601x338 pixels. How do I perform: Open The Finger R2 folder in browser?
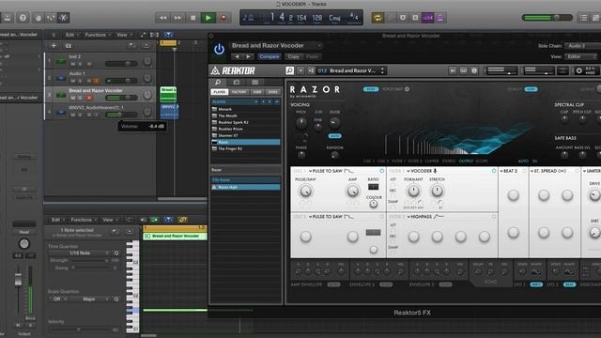tap(245, 148)
